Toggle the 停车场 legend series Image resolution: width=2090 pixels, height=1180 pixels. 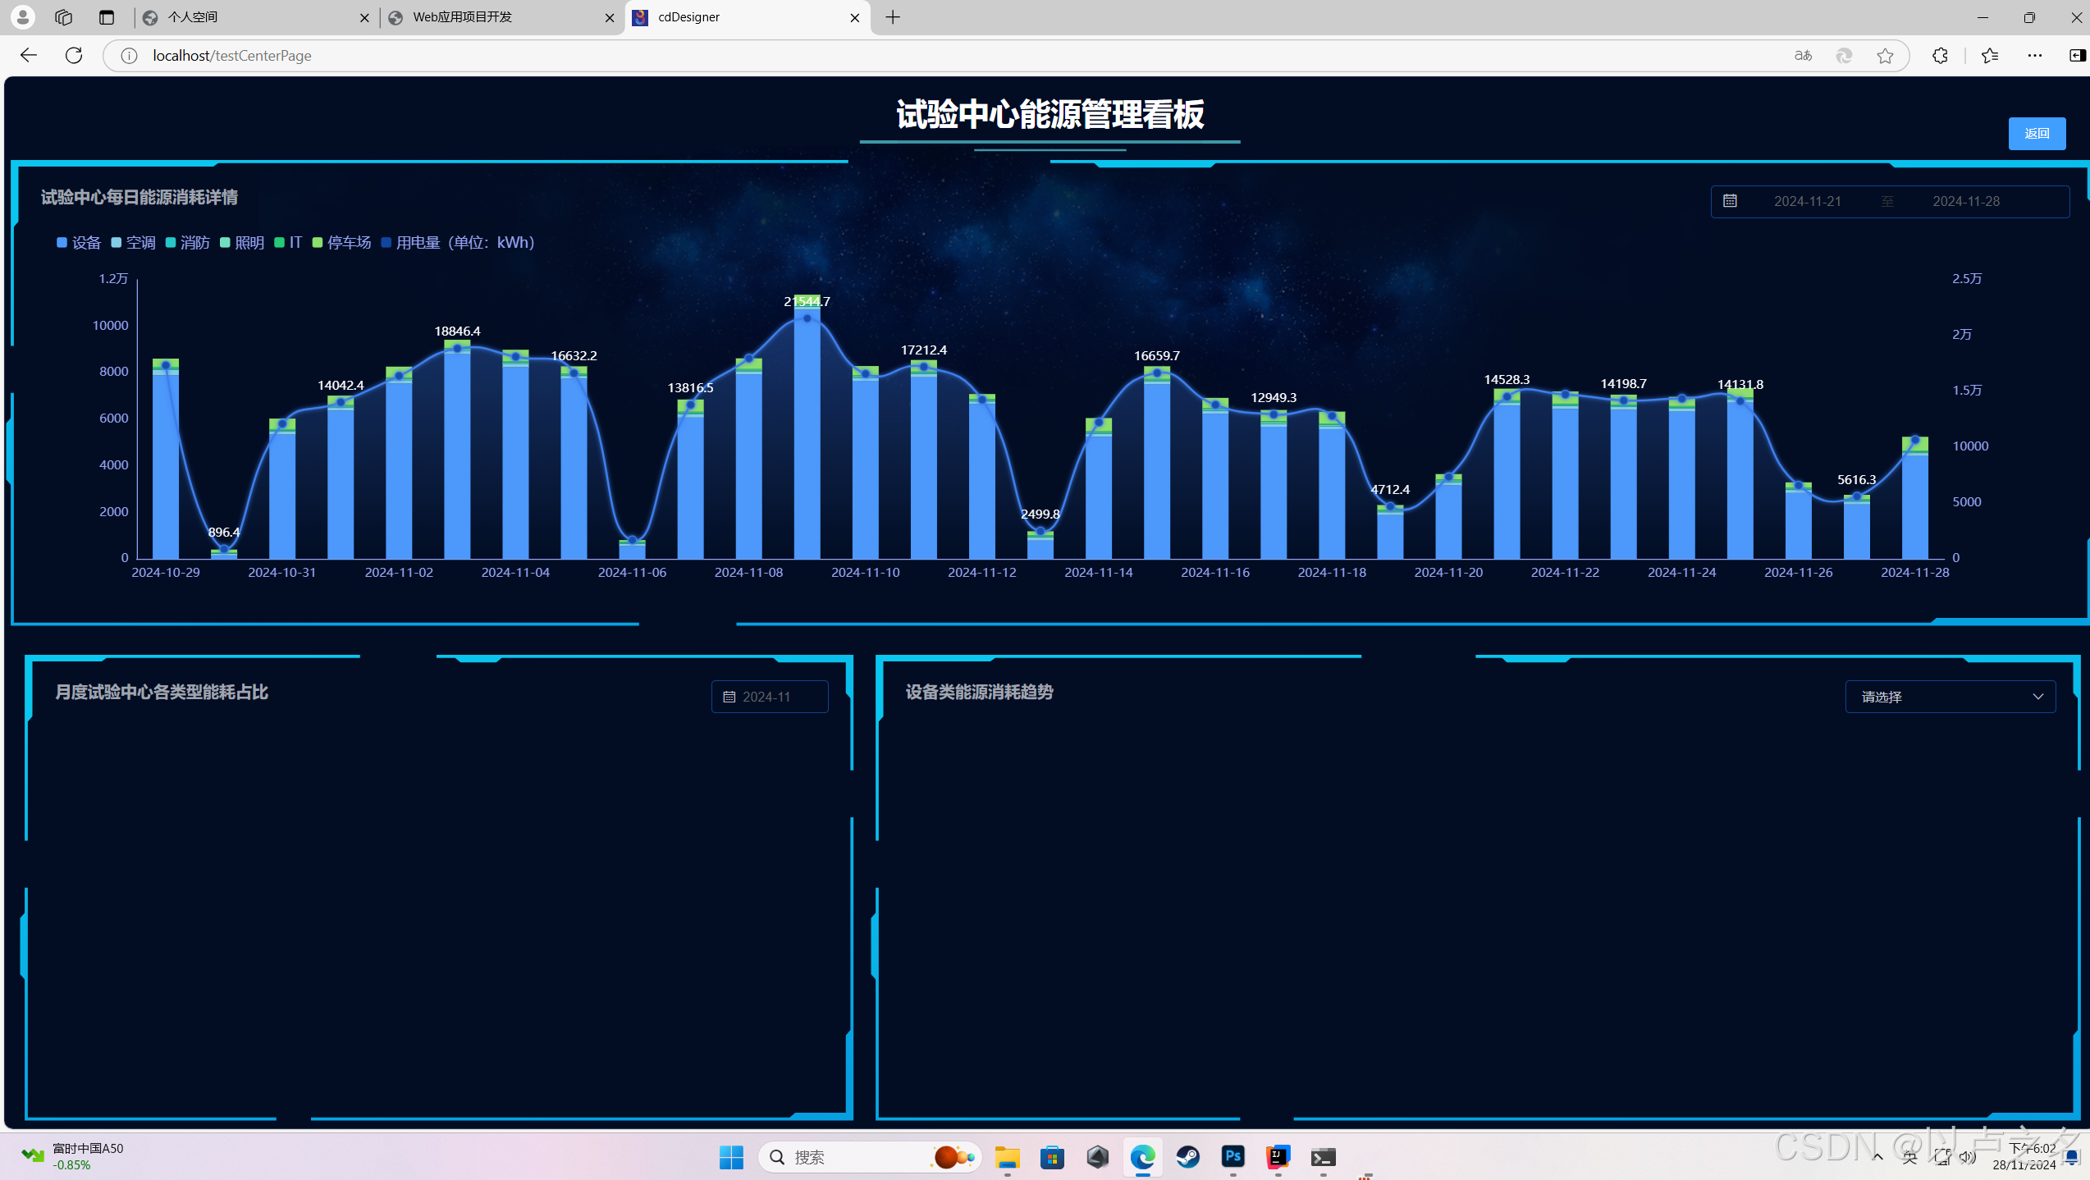click(x=341, y=243)
